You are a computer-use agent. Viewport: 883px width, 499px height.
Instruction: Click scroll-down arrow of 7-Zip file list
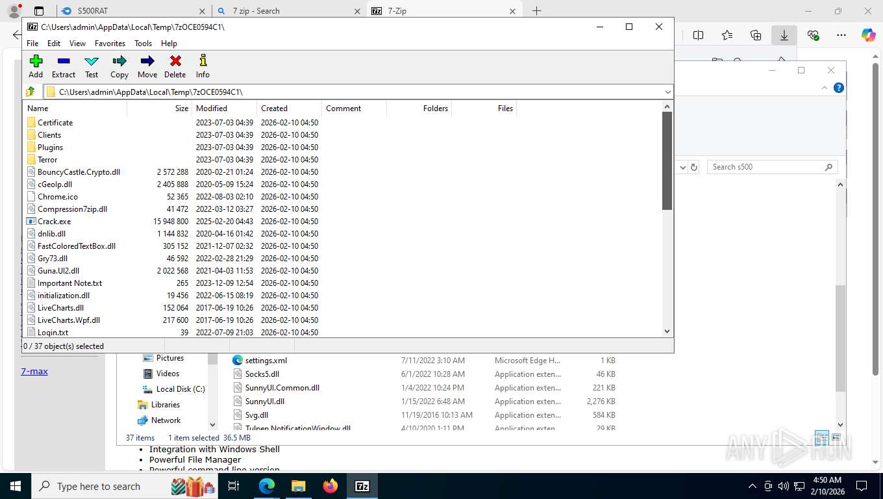(x=667, y=331)
